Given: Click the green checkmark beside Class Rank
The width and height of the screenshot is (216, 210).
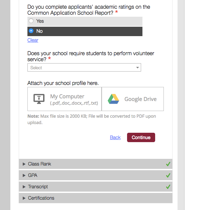Looking at the screenshot, I should [168, 164].
